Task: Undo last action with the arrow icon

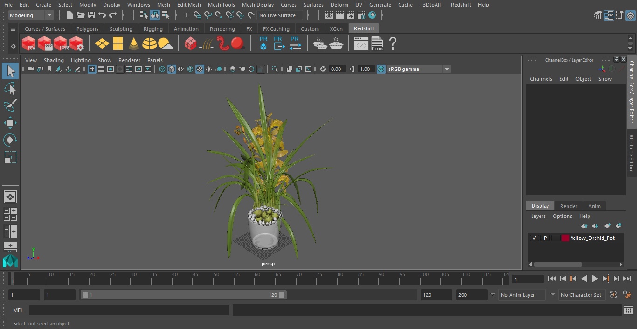Action: point(102,15)
